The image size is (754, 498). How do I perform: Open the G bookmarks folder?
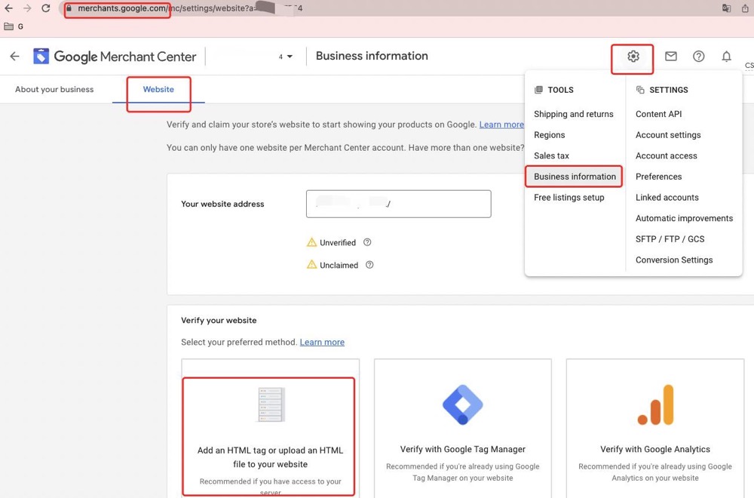14,26
